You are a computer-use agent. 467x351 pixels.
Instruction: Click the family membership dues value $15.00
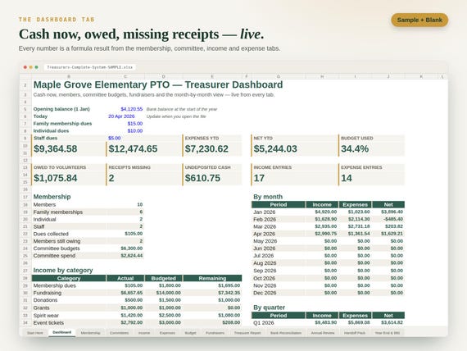tap(135, 124)
